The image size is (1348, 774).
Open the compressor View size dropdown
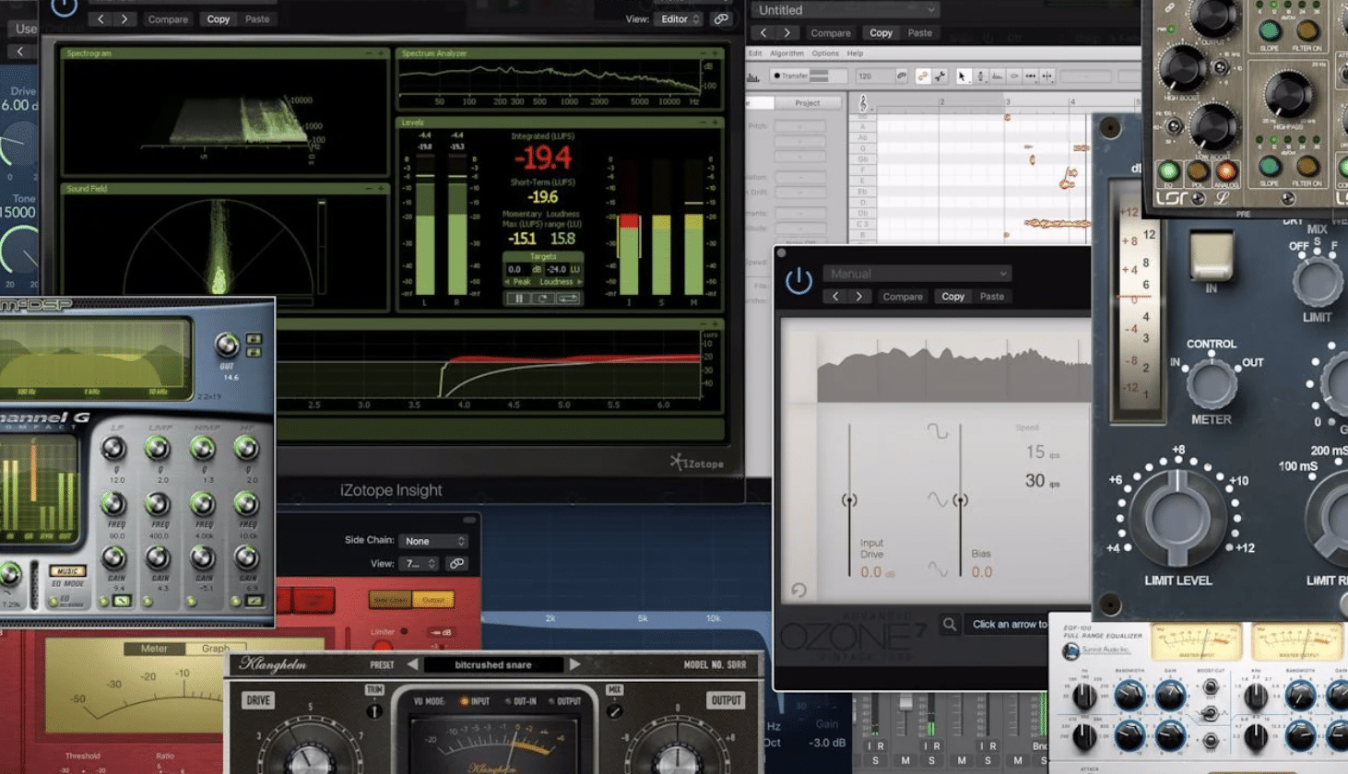pyautogui.click(x=419, y=563)
